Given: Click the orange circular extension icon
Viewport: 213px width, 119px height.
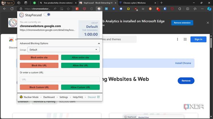Looking at the screenshot, I should pyautogui.click(x=150, y=9).
